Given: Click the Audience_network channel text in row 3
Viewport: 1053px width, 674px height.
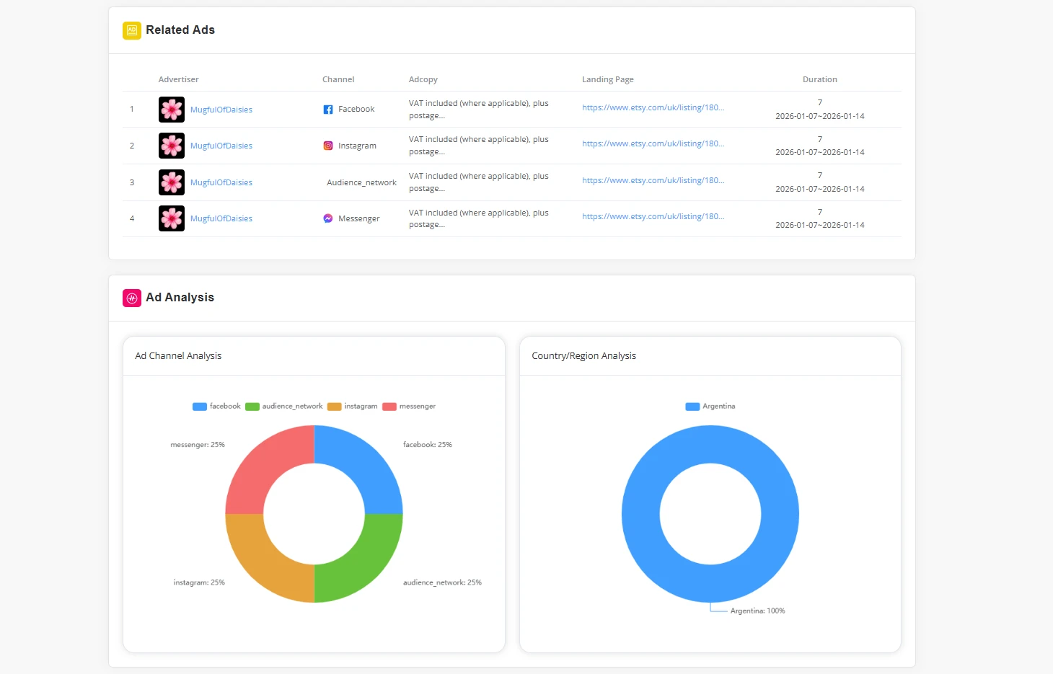Looking at the screenshot, I should [361, 182].
